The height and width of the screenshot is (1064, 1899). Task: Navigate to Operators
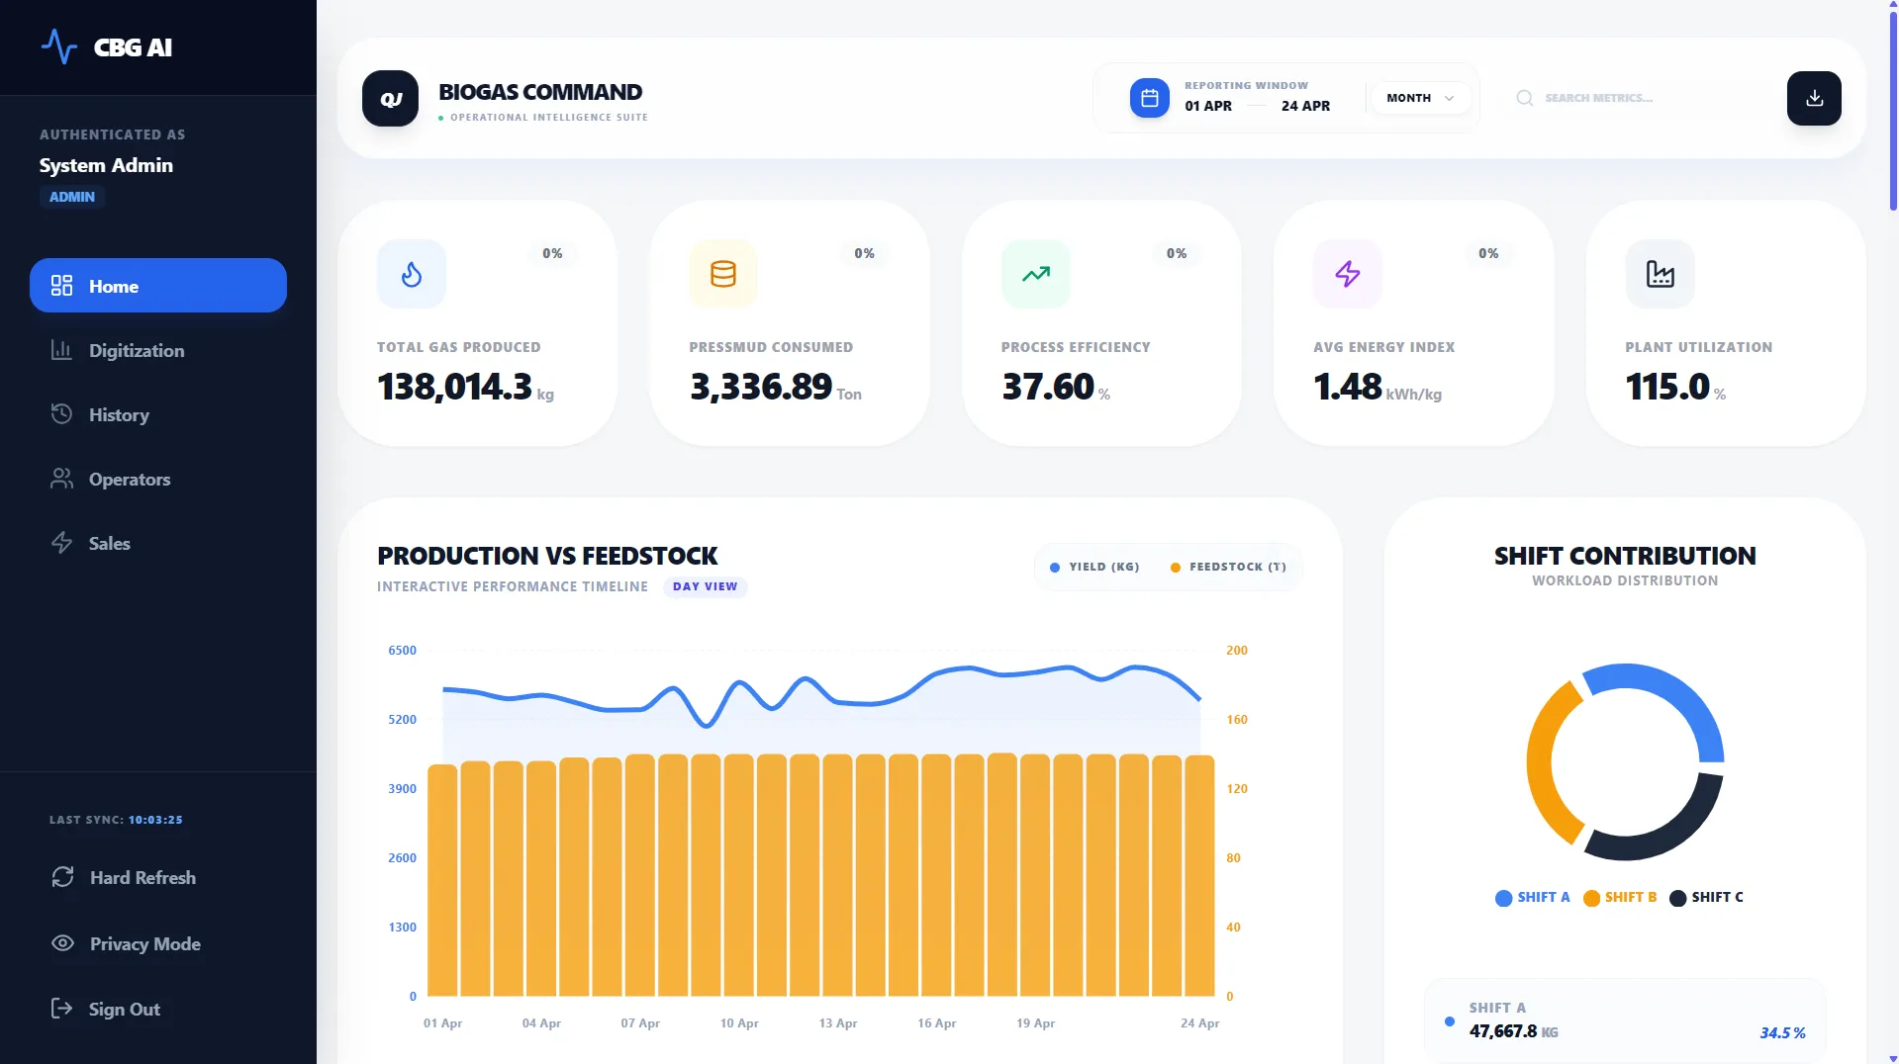pyautogui.click(x=158, y=479)
